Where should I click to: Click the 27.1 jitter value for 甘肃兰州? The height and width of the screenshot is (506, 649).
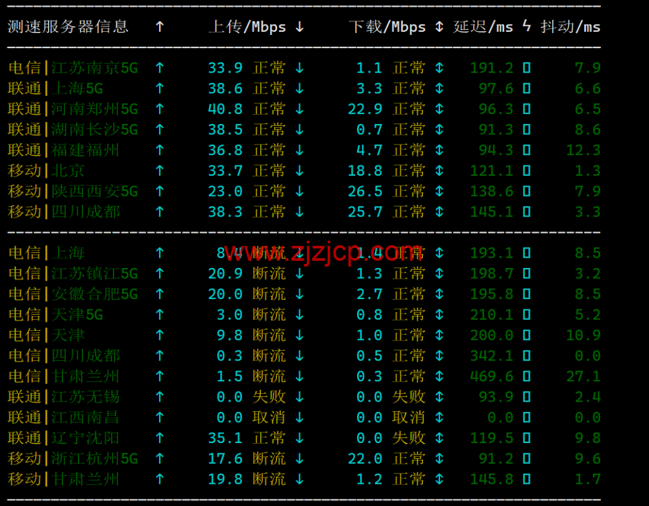click(x=583, y=376)
